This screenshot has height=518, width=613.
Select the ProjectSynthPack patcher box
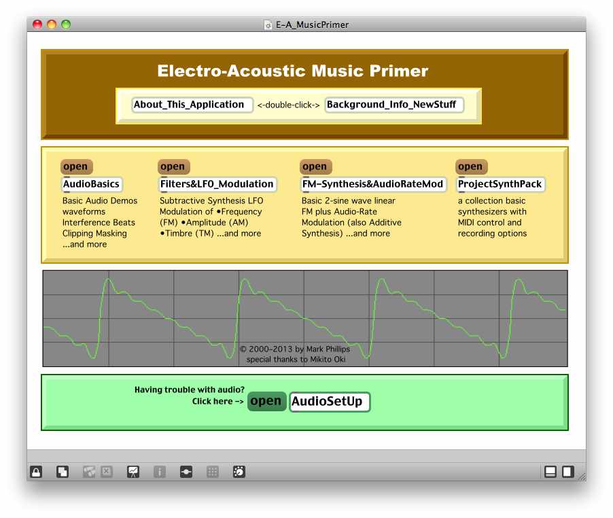pos(501,184)
